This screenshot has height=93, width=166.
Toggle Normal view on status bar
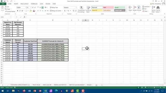[x=138, y=88]
